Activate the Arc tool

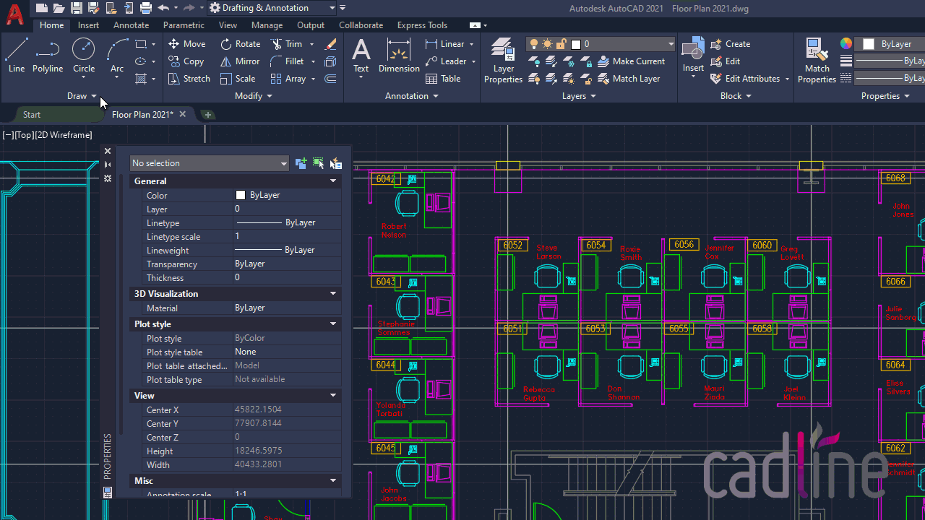tap(117, 56)
